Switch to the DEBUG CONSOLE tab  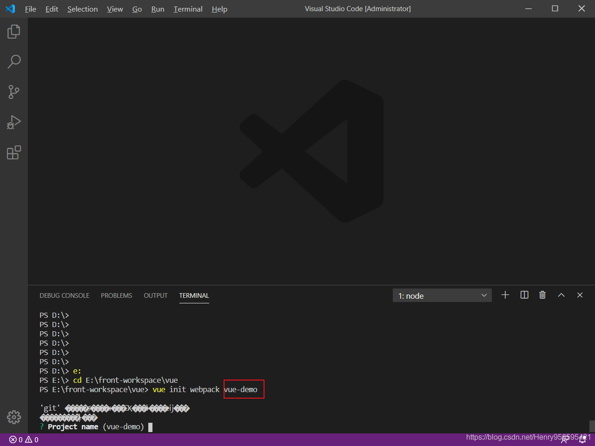click(64, 295)
